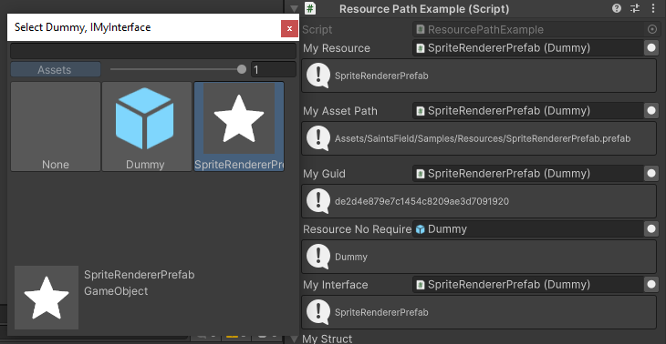Click the 'GameObject' type text in picker
Viewport: 666px width, 344px height.
pyautogui.click(x=116, y=291)
